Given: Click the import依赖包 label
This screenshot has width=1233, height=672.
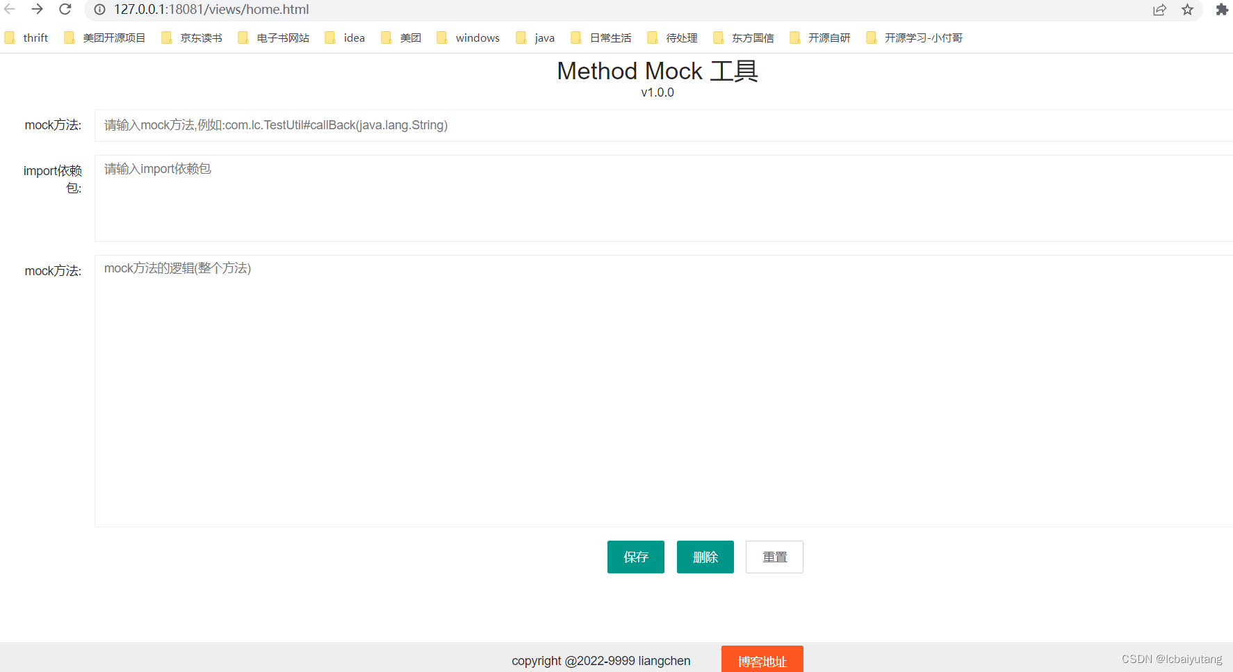Looking at the screenshot, I should pyautogui.click(x=53, y=179).
